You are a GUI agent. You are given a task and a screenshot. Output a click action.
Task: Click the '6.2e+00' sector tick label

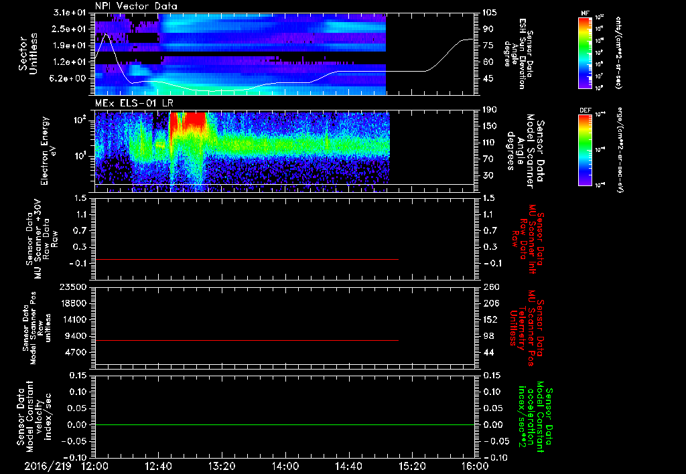[x=69, y=79]
